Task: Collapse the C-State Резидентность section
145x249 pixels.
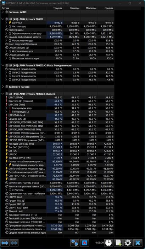Action: [3, 66]
